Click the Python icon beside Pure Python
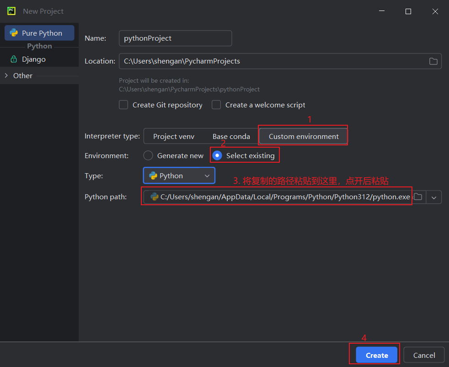Screen dimensions: 449x367 pyautogui.click(x=14, y=33)
